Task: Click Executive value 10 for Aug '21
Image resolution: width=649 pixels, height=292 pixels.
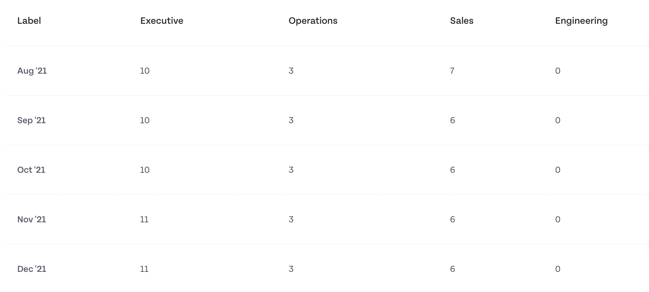Action: (x=145, y=71)
